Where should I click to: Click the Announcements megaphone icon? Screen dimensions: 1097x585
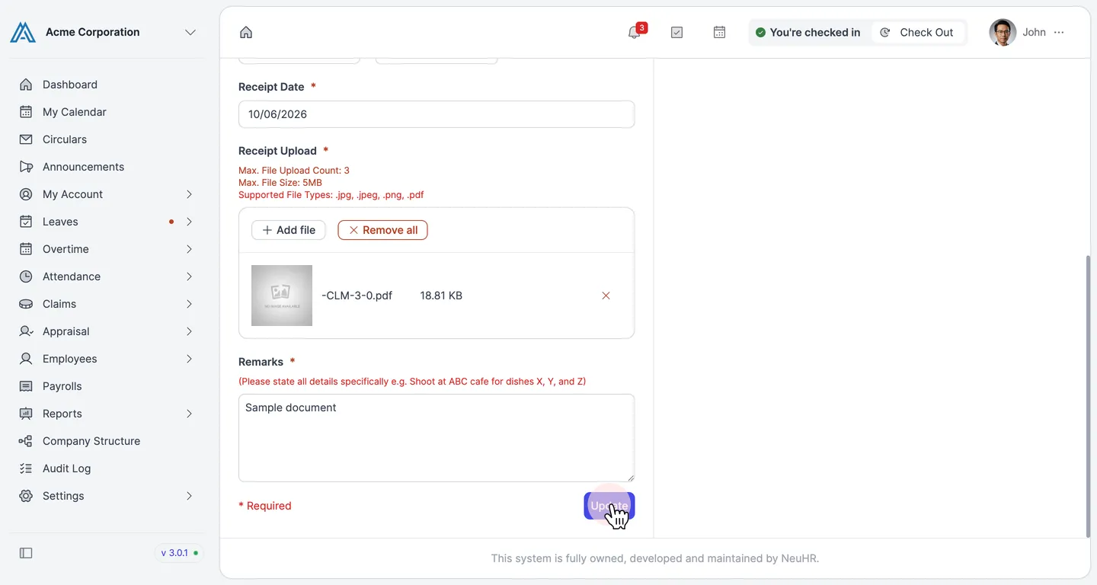point(26,167)
